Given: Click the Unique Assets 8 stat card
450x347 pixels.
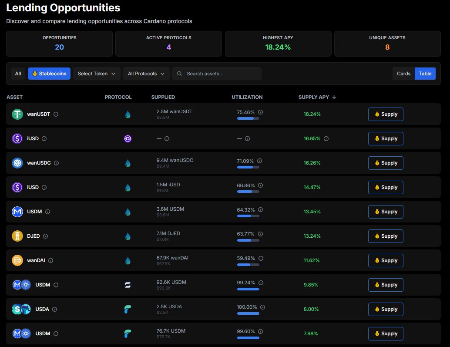Looking at the screenshot, I should click(x=387, y=44).
